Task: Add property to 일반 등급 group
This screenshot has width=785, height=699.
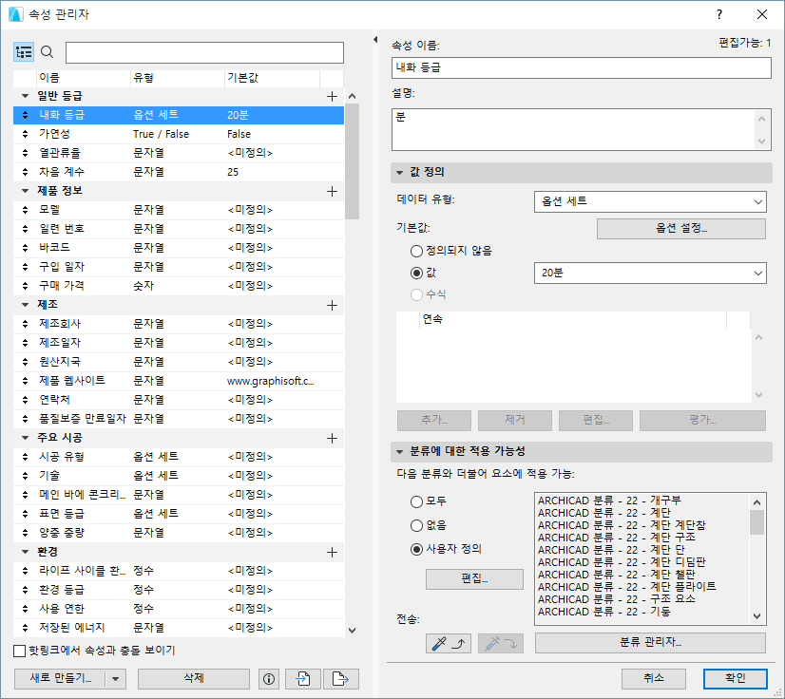Action: click(x=332, y=97)
